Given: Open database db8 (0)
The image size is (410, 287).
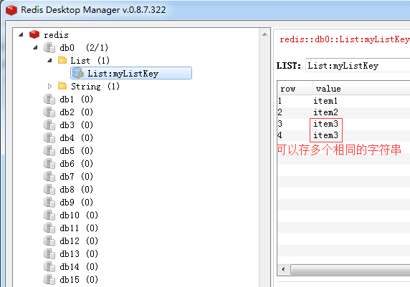Looking at the screenshot, I should pos(77,190).
